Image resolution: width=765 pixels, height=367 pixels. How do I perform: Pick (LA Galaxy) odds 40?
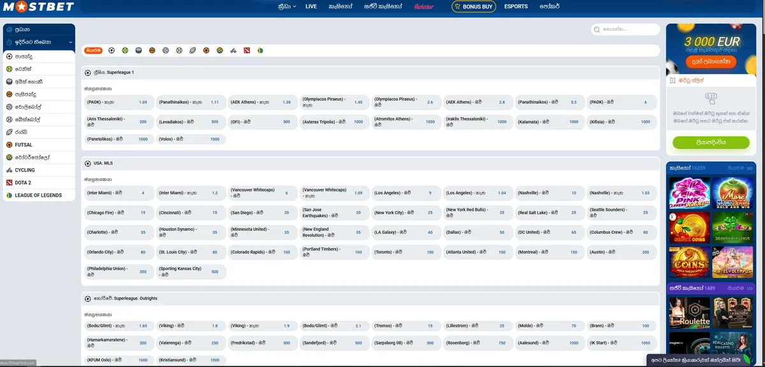[x=407, y=233]
